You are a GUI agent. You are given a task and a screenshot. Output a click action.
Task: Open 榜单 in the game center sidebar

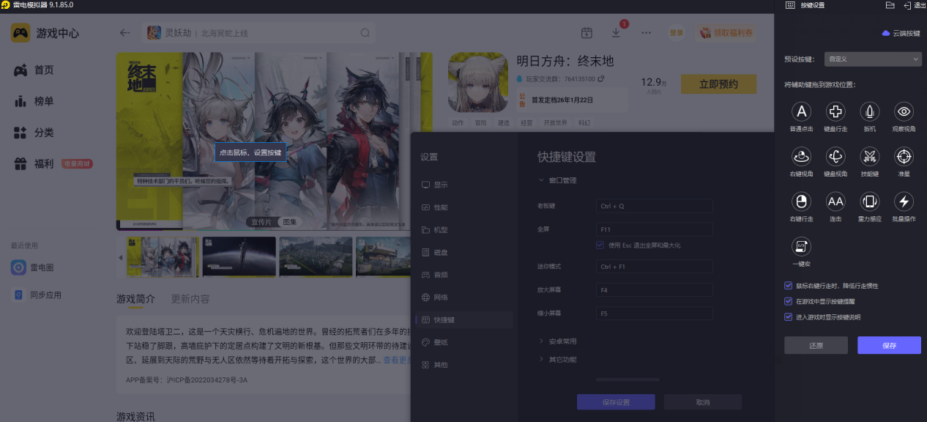[x=35, y=101]
